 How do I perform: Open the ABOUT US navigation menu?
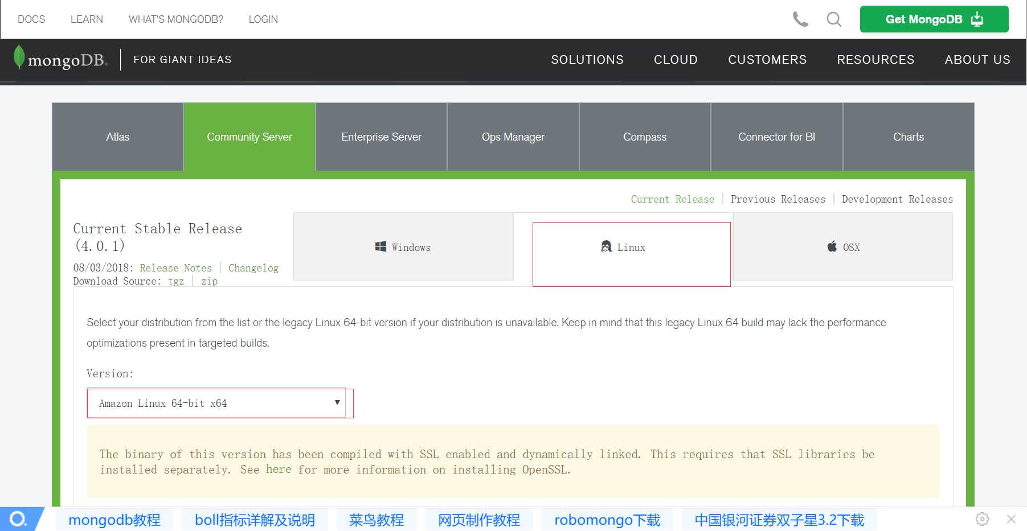coord(977,60)
